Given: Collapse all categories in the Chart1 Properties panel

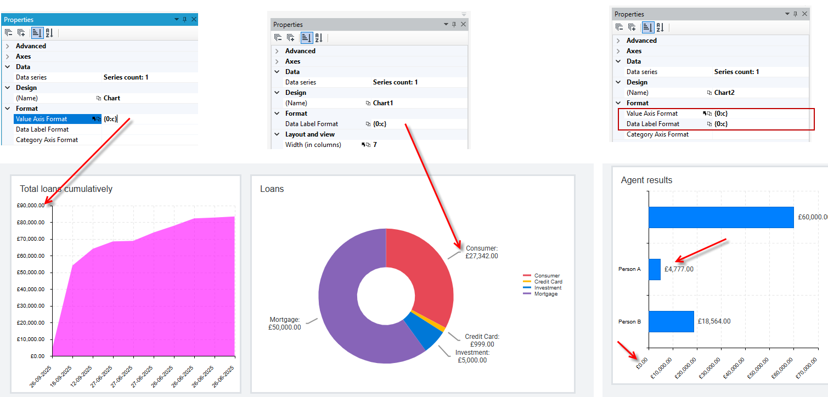Looking at the screenshot, I should click(x=278, y=38).
